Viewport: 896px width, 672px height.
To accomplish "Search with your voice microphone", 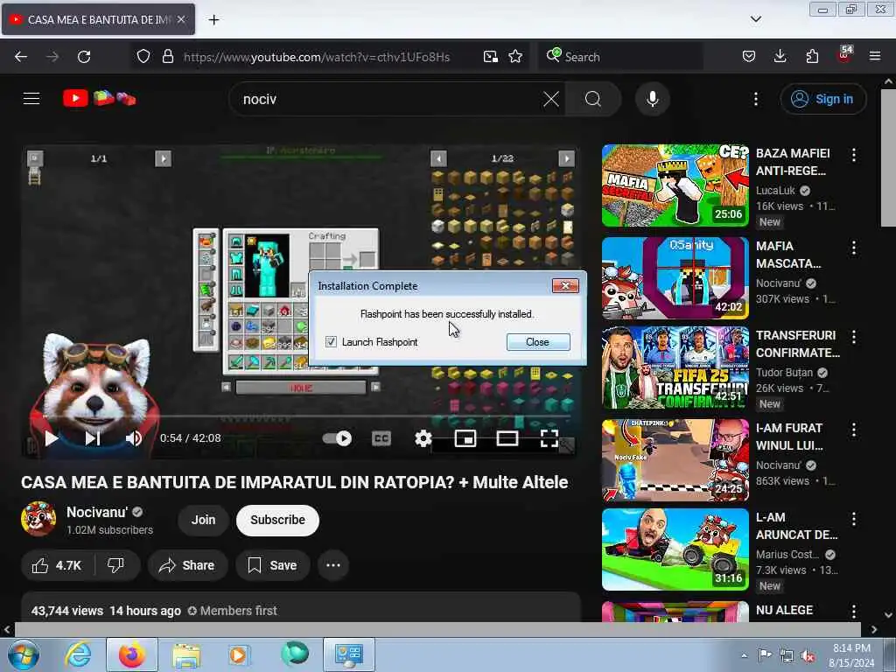I will 653,99.
